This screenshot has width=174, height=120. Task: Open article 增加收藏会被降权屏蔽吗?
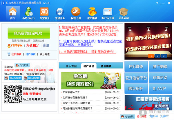pos(77,108)
